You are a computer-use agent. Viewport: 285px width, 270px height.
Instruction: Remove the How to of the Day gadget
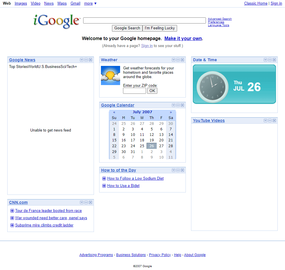point(183,170)
